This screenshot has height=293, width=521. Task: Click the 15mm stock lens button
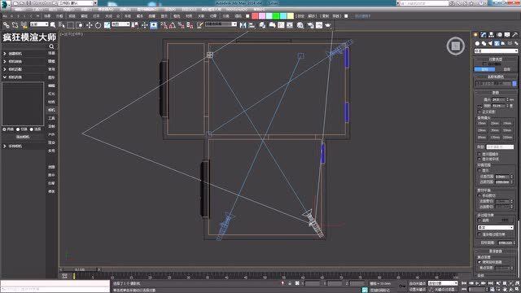[x=482, y=123]
